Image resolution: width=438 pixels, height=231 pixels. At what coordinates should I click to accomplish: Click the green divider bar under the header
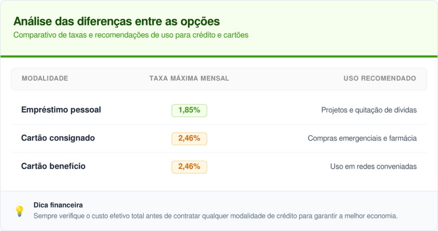click(x=219, y=56)
